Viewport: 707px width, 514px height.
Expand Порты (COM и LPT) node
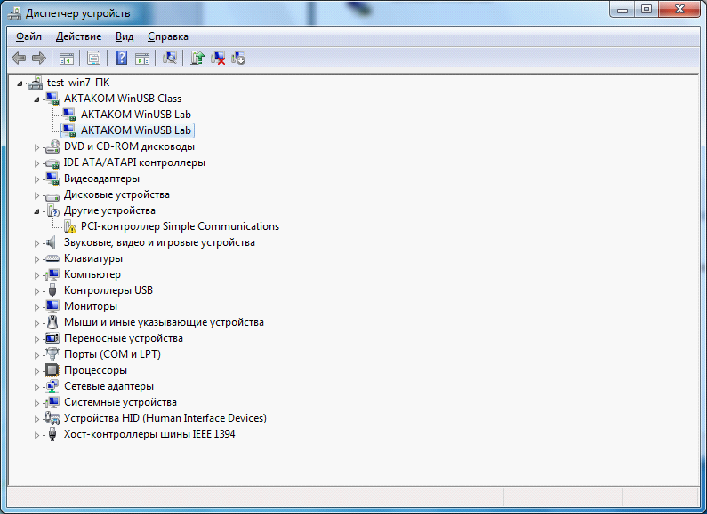(37, 355)
